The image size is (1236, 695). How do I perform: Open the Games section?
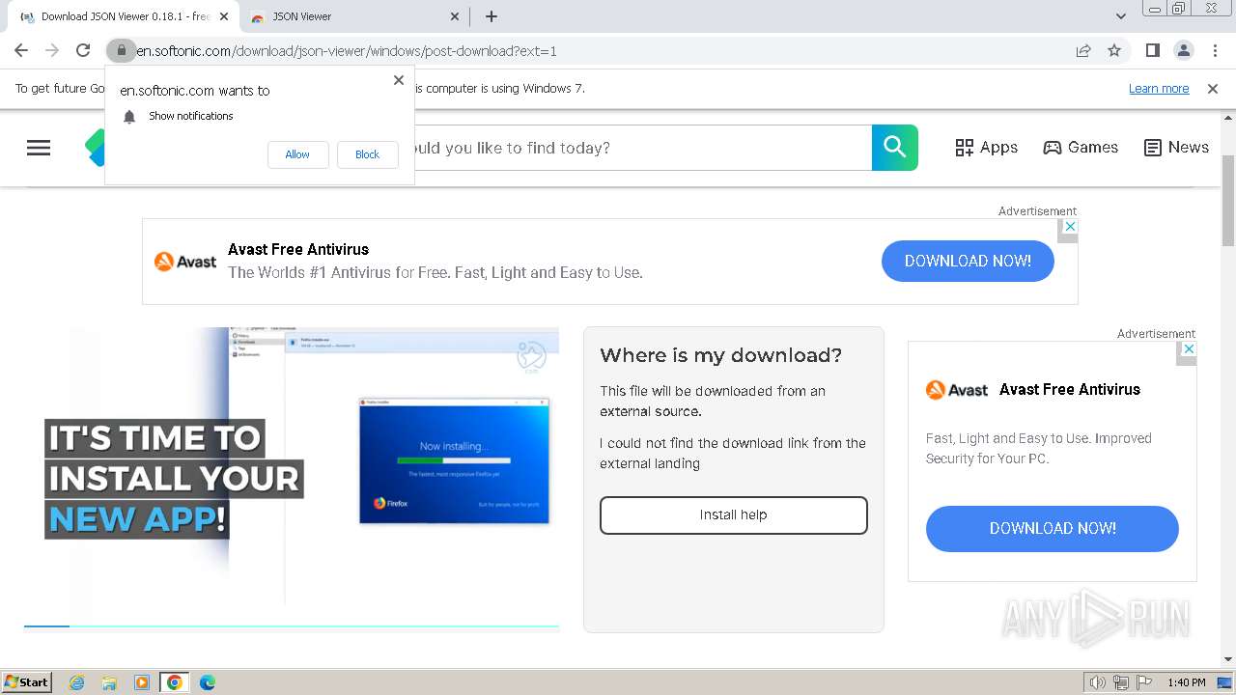pyautogui.click(x=1081, y=148)
